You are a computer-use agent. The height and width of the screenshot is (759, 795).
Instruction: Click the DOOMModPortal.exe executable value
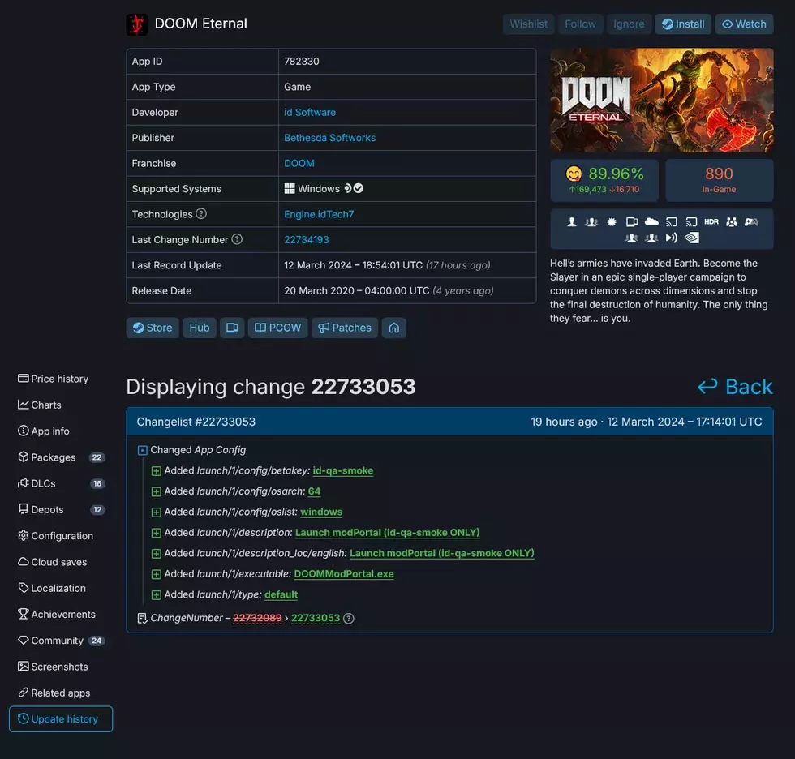[x=344, y=574]
